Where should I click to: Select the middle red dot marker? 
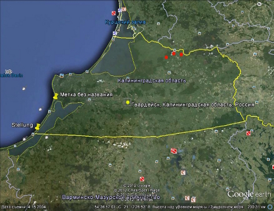(x=174, y=54)
